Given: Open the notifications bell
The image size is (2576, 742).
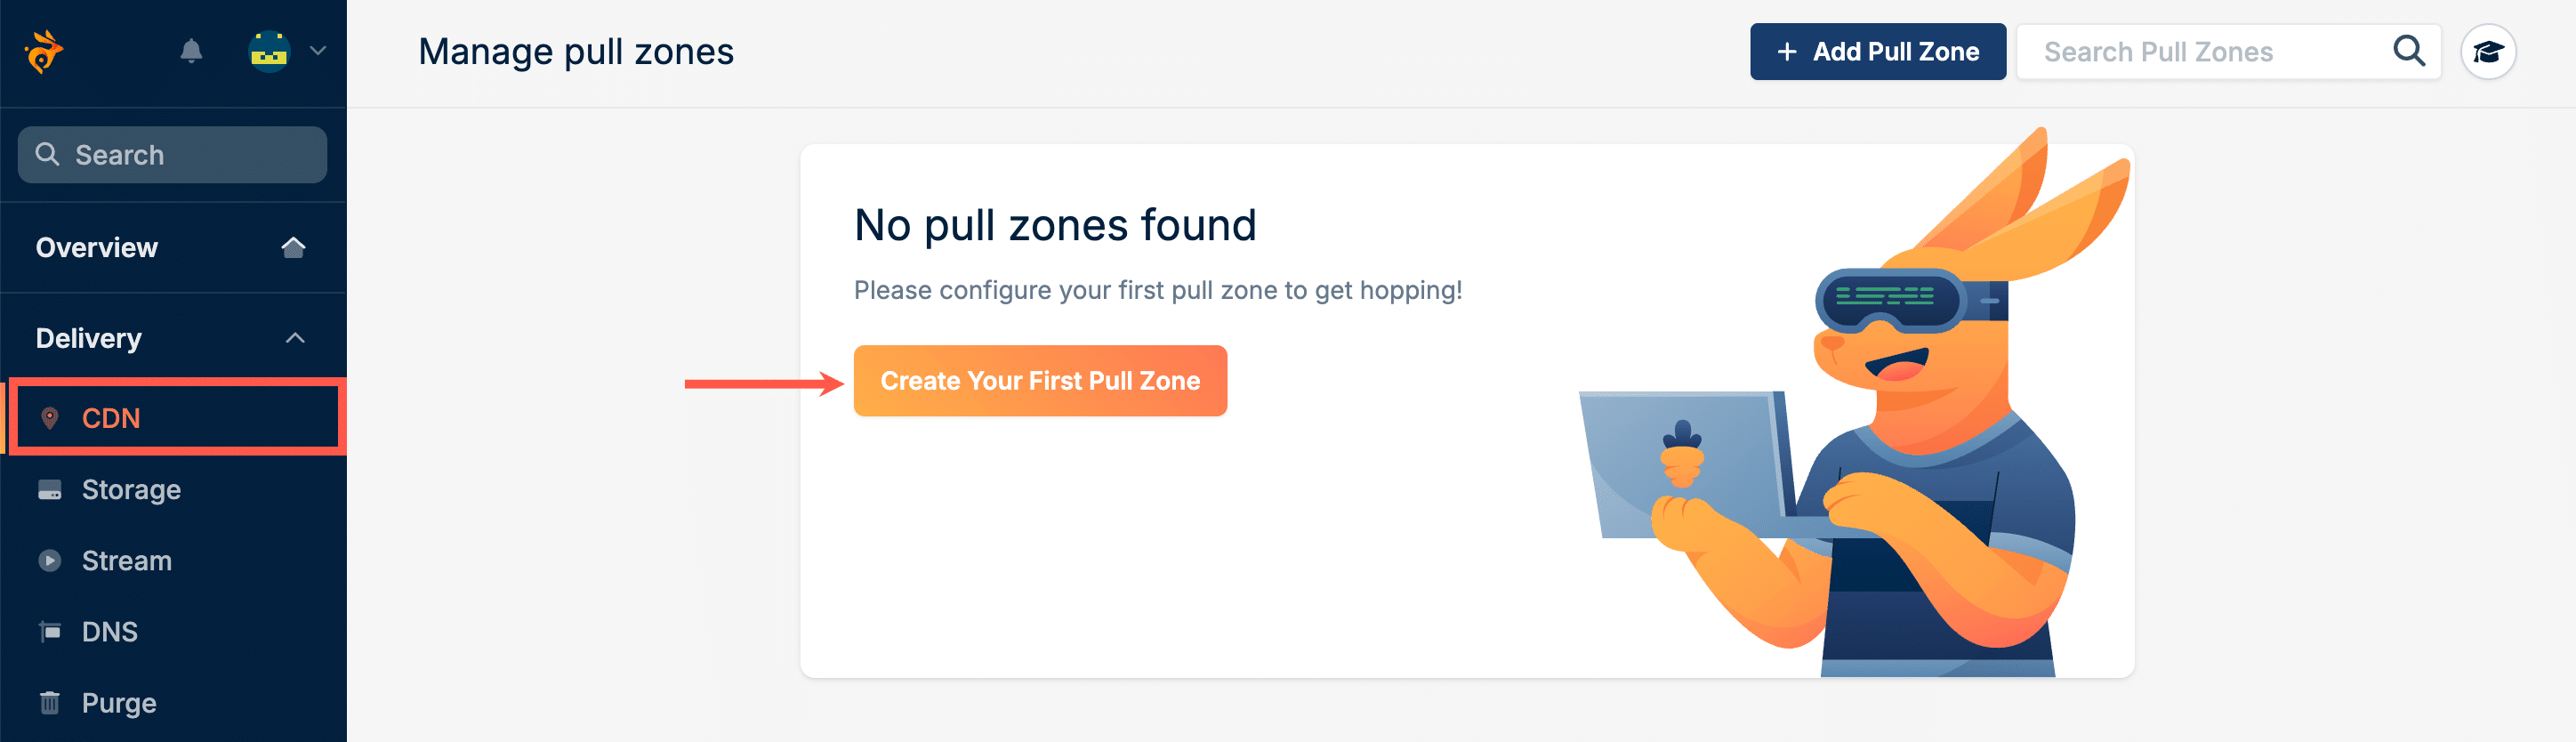Looking at the screenshot, I should click(x=191, y=51).
